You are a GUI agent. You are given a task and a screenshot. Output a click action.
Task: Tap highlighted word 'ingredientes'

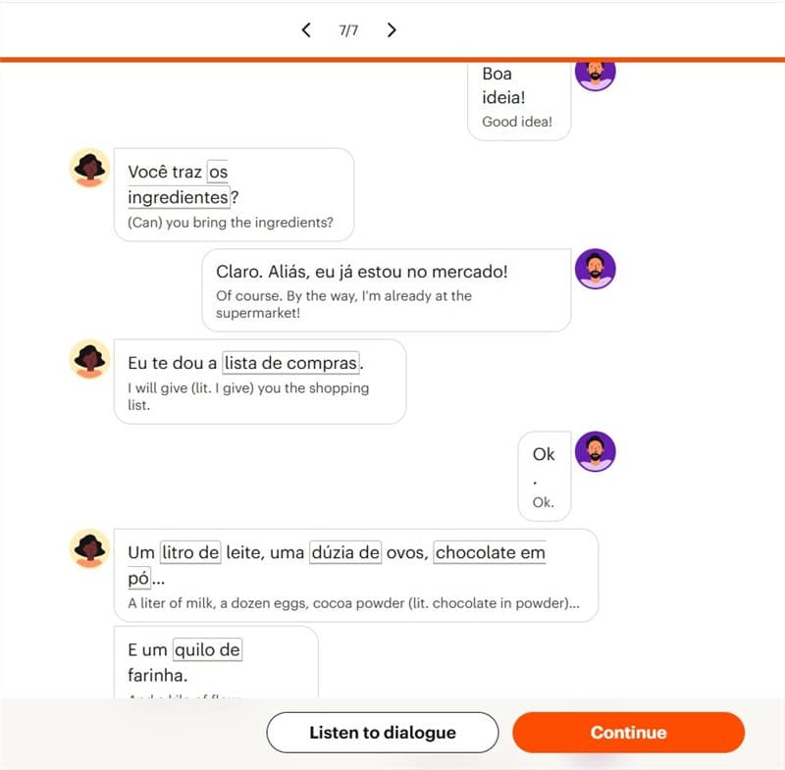pos(179,197)
